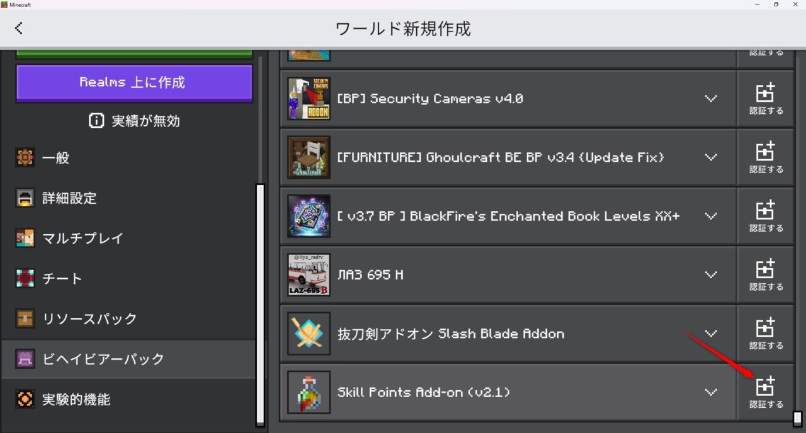Click the Enchanted Book Levels thumbnail

click(309, 216)
